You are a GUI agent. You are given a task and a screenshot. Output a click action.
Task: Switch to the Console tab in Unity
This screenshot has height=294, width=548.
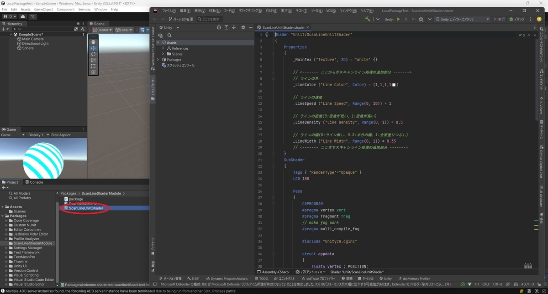pyautogui.click(x=35, y=182)
